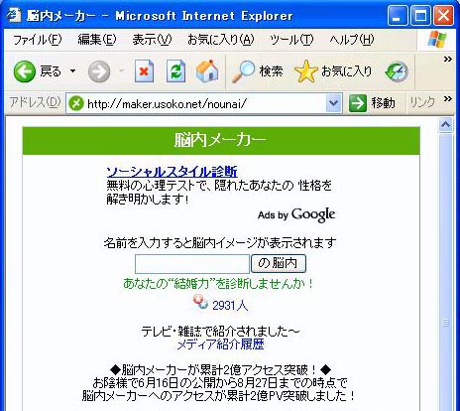
Task: Expand toolbar overflow chevron next to History
Action: pyautogui.click(x=447, y=60)
